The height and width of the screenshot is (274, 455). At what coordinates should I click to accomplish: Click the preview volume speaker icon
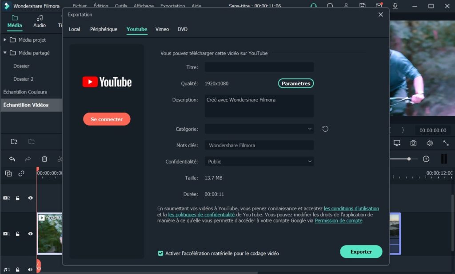(430, 143)
